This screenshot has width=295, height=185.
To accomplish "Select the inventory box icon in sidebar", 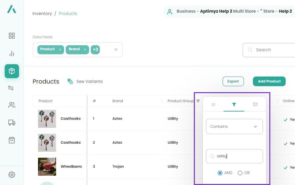I will [x=12, y=71].
